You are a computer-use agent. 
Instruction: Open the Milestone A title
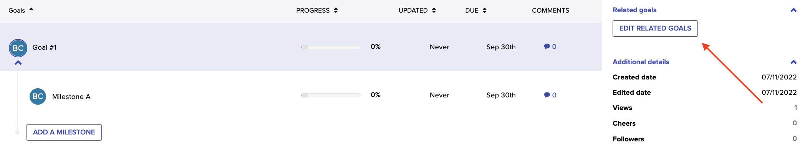(x=71, y=97)
